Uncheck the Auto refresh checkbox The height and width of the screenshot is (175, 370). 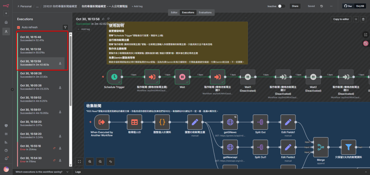coord(19,27)
